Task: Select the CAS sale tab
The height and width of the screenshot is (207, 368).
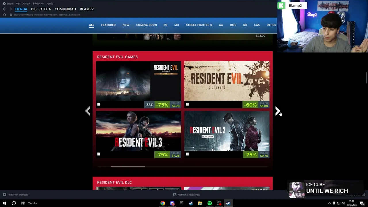Action: click(257, 25)
